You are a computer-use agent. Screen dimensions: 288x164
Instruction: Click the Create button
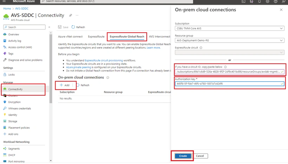click(183, 156)
